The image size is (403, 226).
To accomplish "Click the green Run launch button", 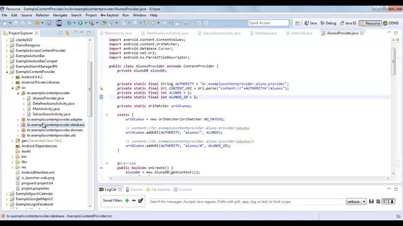I will pyautogui.click(x=81, y=23).
